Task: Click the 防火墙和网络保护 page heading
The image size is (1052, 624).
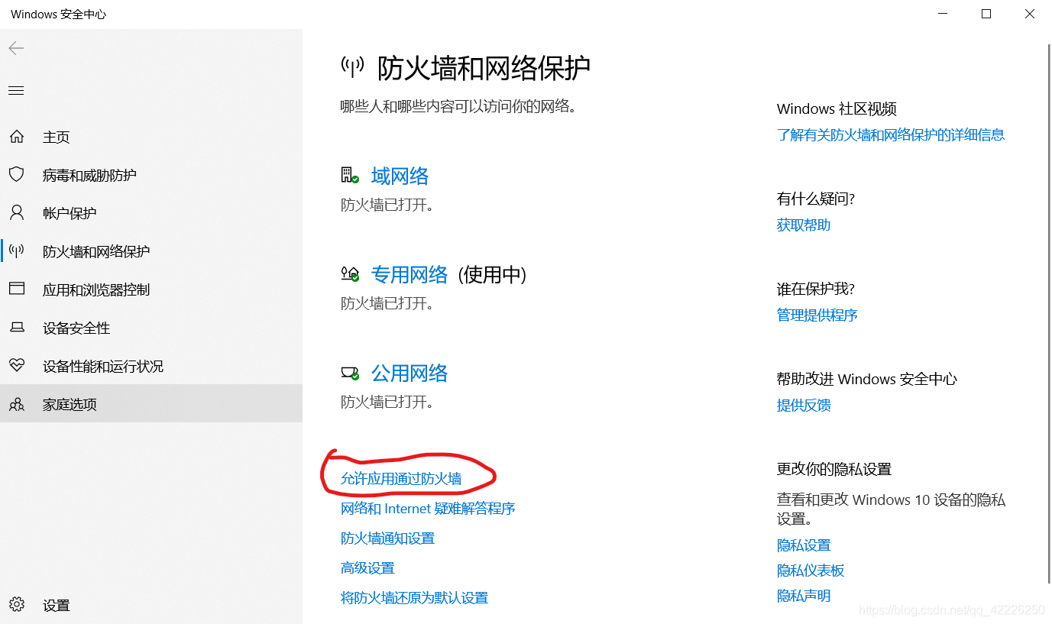Action: 484,68
